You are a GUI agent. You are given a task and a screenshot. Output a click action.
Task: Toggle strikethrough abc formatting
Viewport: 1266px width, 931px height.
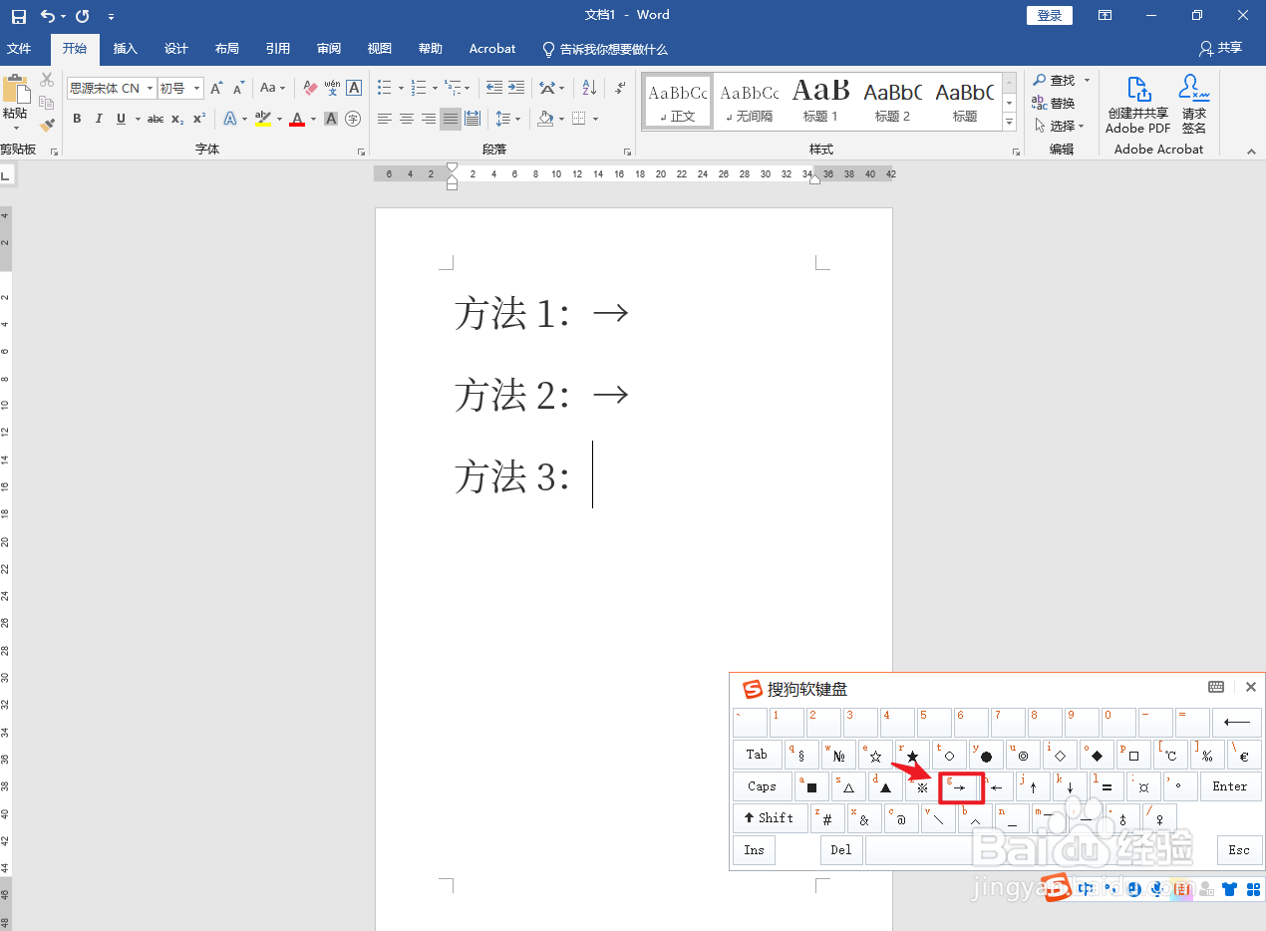coord(156,119)
